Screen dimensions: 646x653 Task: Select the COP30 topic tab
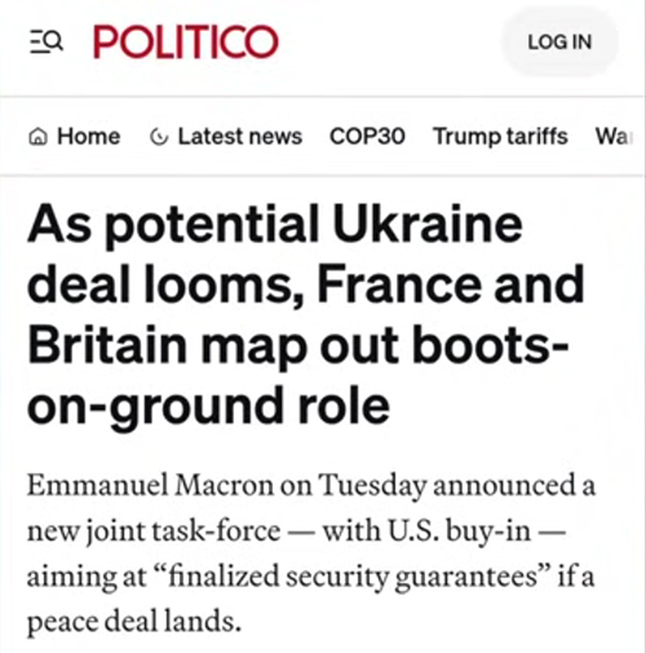click(x=367, y=136)
